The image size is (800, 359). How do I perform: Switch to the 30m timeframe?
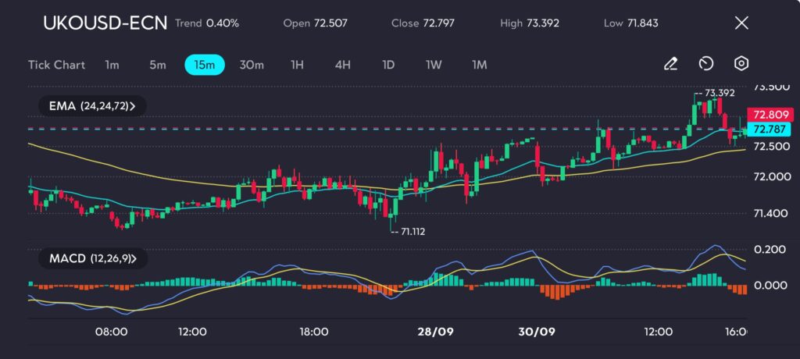251,65
